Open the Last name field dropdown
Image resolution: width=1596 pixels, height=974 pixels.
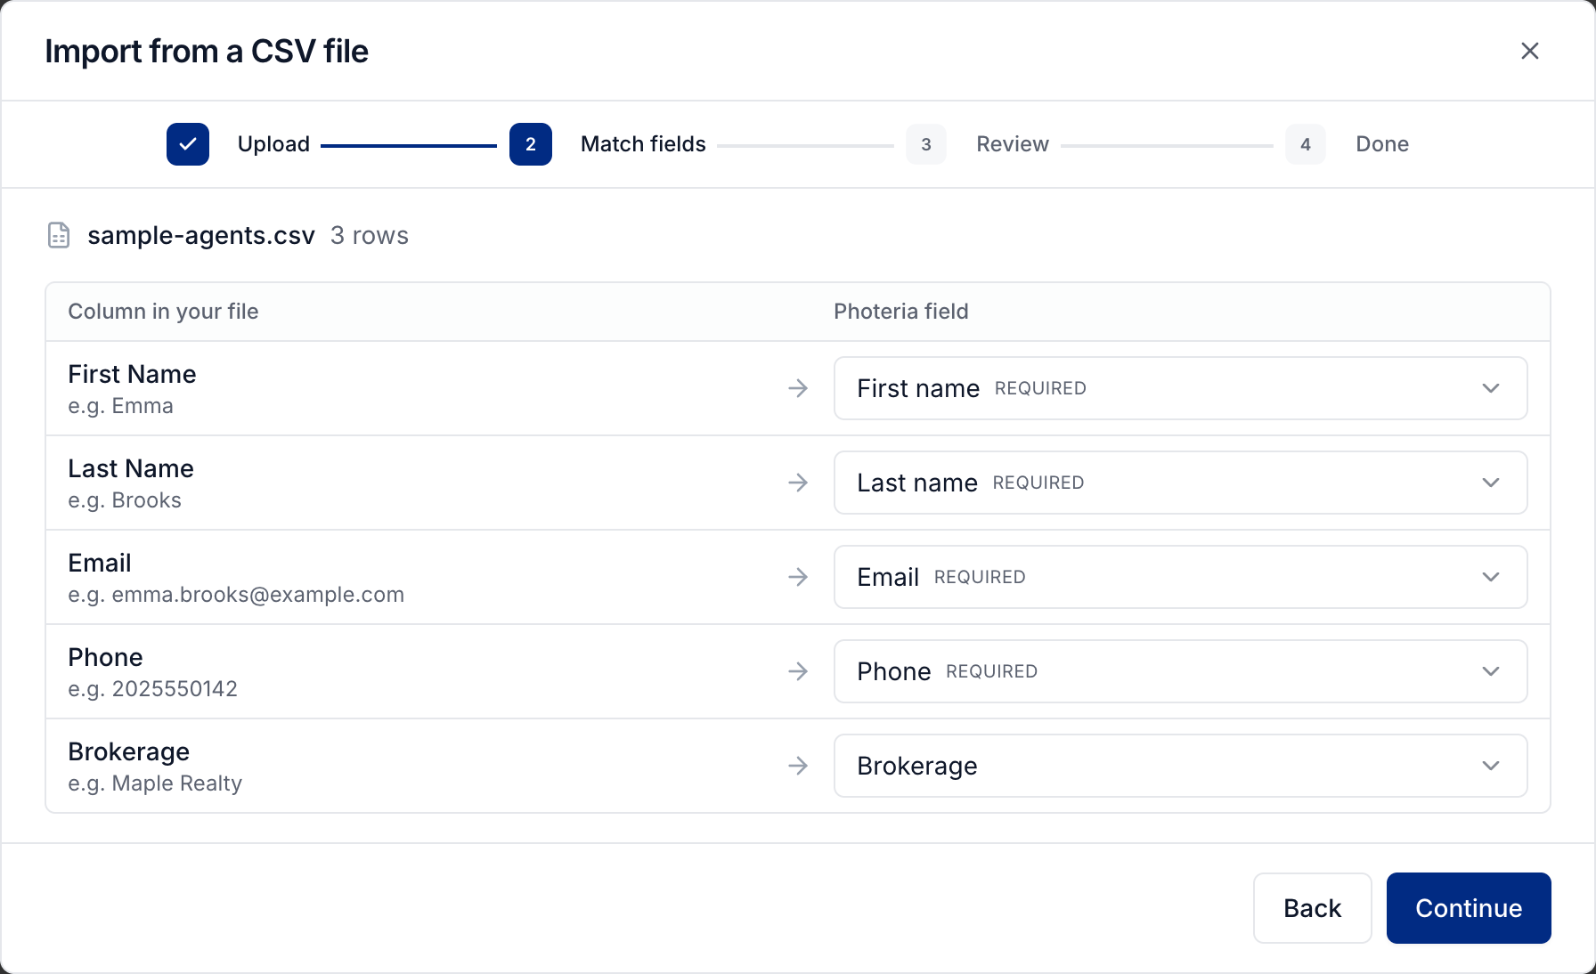tap(1181, 483)
